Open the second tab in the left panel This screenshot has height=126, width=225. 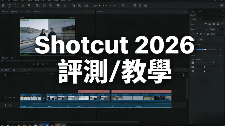pos(13,11)
